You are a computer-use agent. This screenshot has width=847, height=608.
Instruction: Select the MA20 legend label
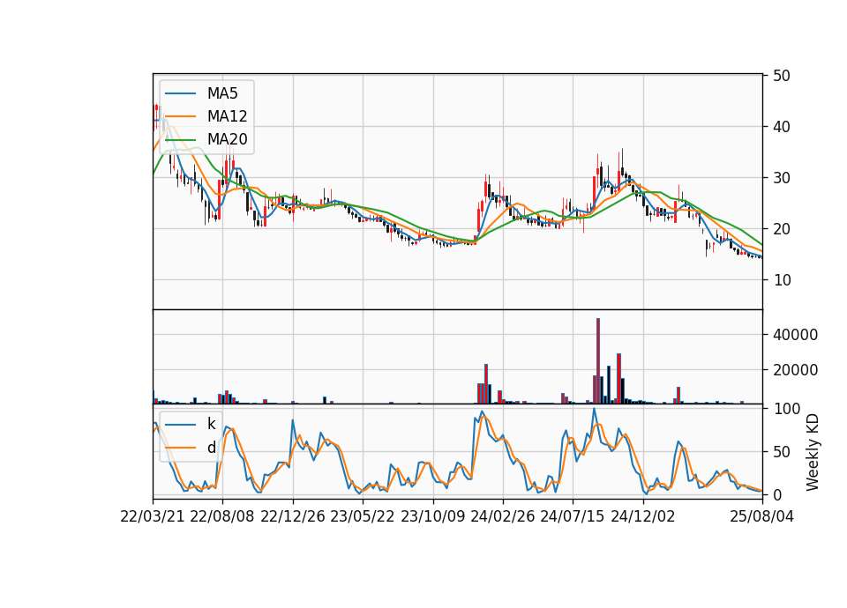pos(227,139)
